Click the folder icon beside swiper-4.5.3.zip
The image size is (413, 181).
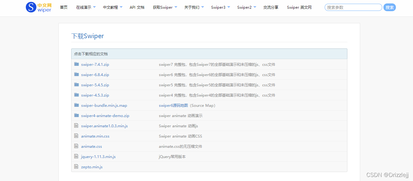tap(77, 95)
